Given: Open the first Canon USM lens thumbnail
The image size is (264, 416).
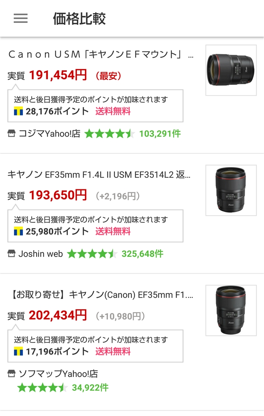Looking at the screenshot, I should coord(231,70).
